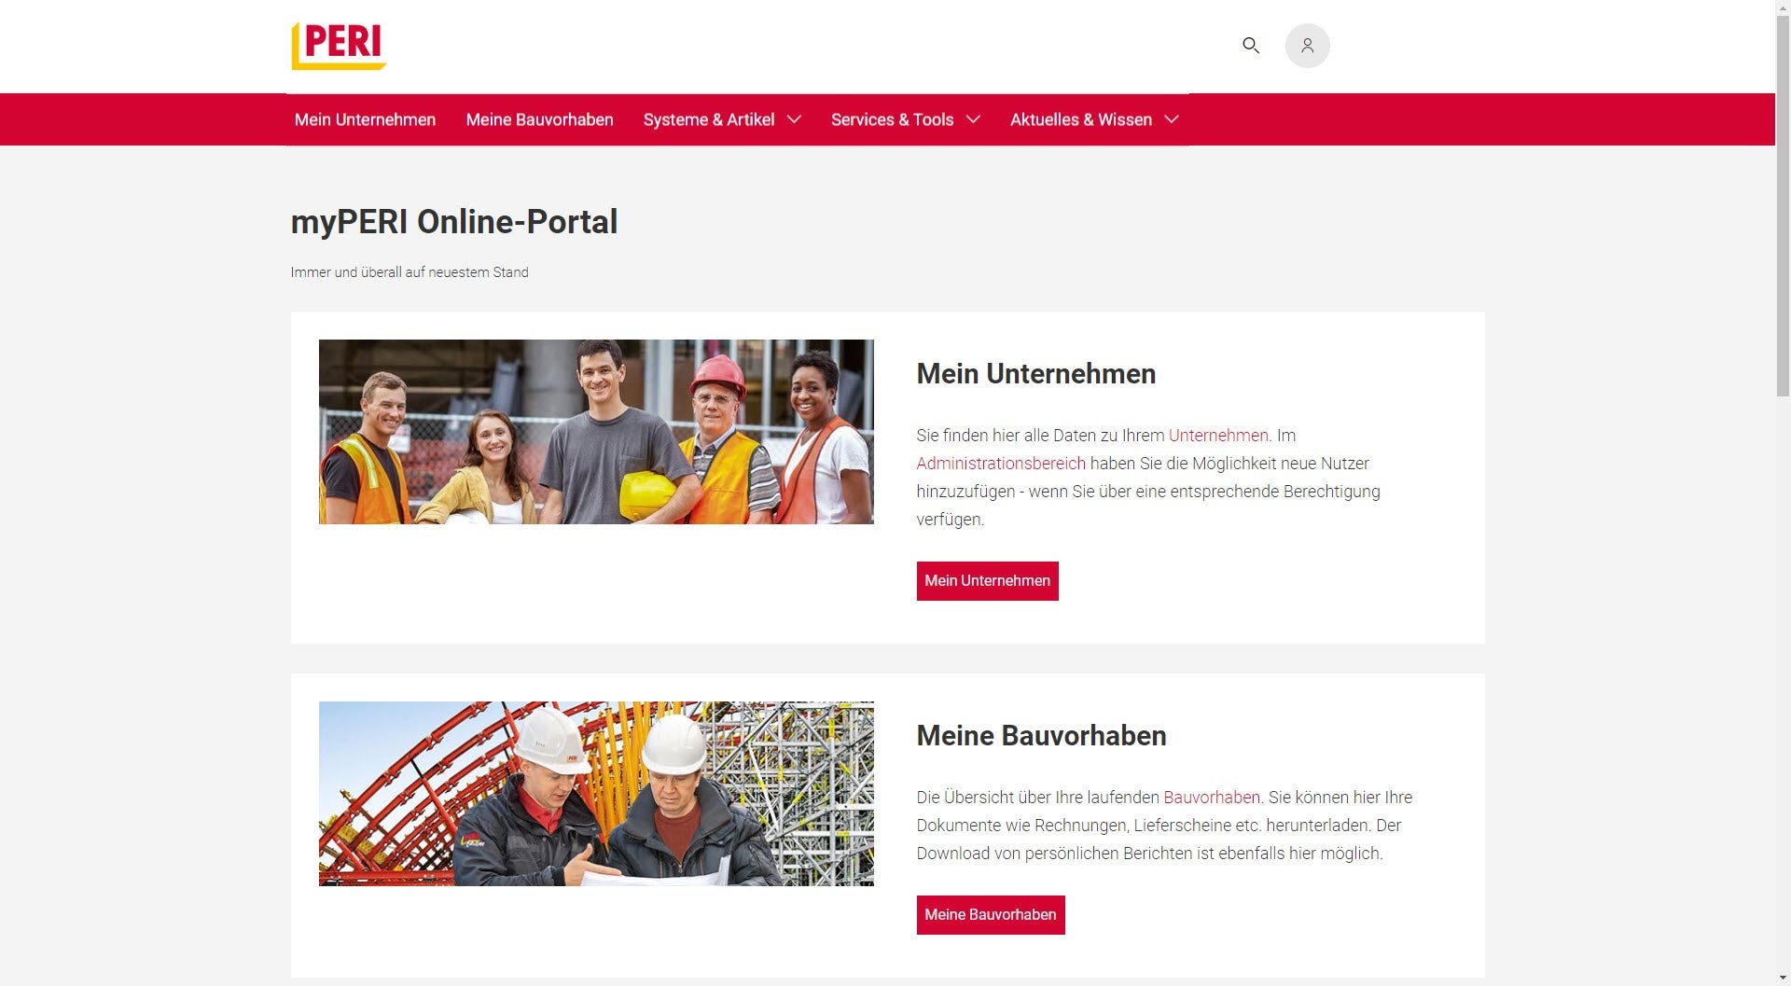Follow the Bauvorhaben inline text link
The width and height of the screenshot is (1791, 986).
pyautogui.click(x=1211, y=798)
